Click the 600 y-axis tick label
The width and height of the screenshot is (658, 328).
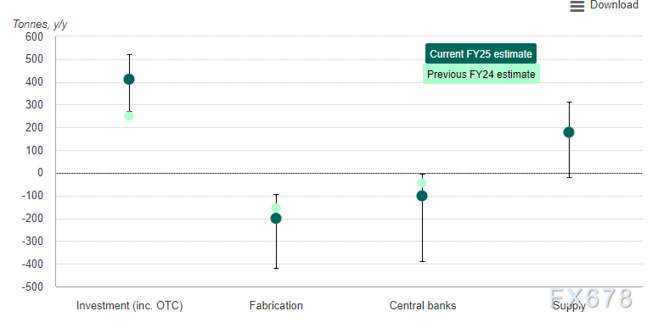click(36, 36)
